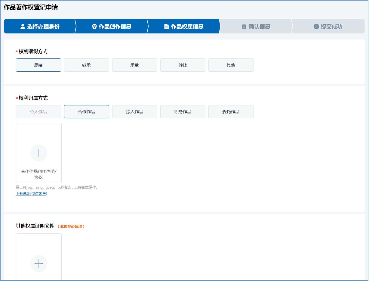Select 继承 as the rights acquisition method

coord(86,65)
